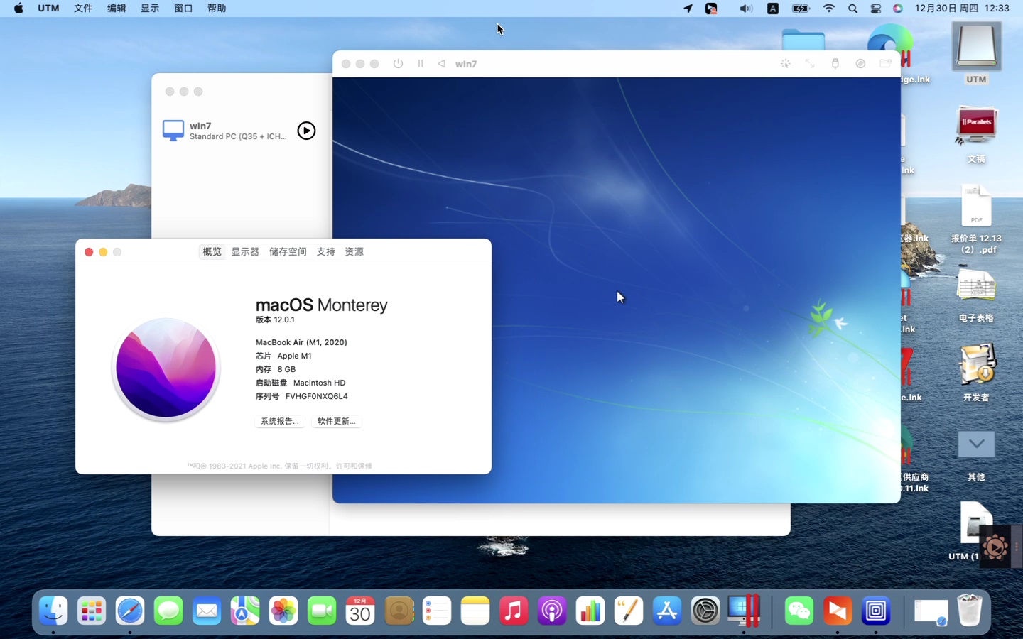Click the location arrow icon in menu bar
1023x639 pixels.
pyautogui.click(x=688, y=9)
